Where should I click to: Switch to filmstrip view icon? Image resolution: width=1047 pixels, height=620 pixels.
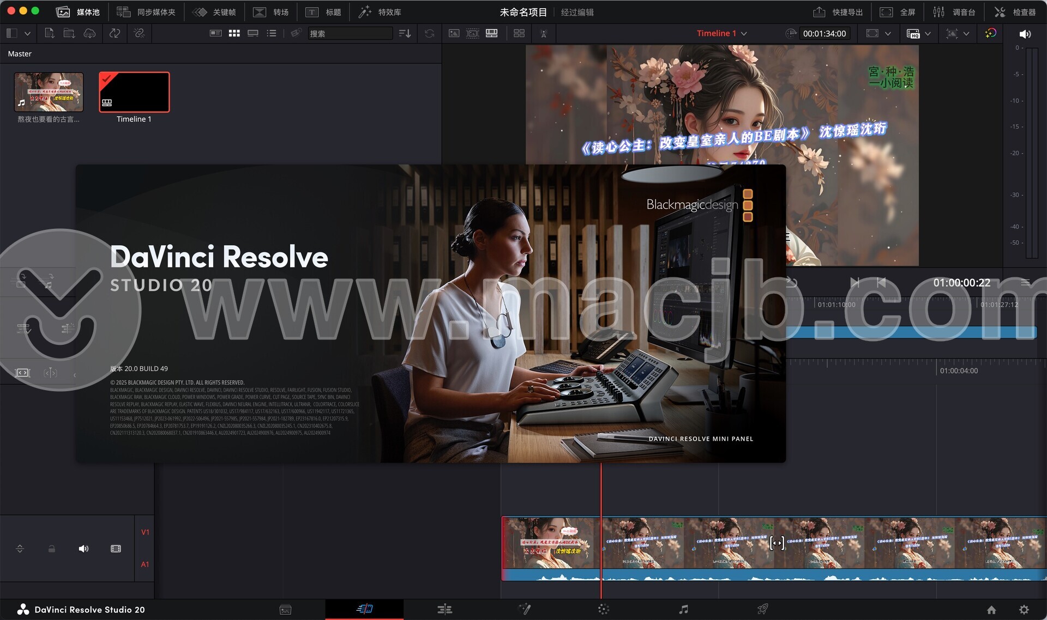coord(253,33)
